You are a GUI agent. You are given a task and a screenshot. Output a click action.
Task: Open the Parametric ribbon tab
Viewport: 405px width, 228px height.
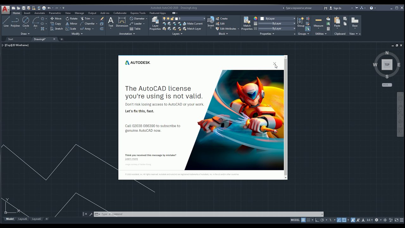pos(55,13)
